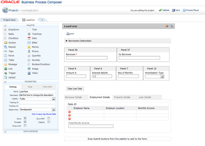Click the Upload palette control
The width and height of the screenshot is (205, 146).
[12, 77]
